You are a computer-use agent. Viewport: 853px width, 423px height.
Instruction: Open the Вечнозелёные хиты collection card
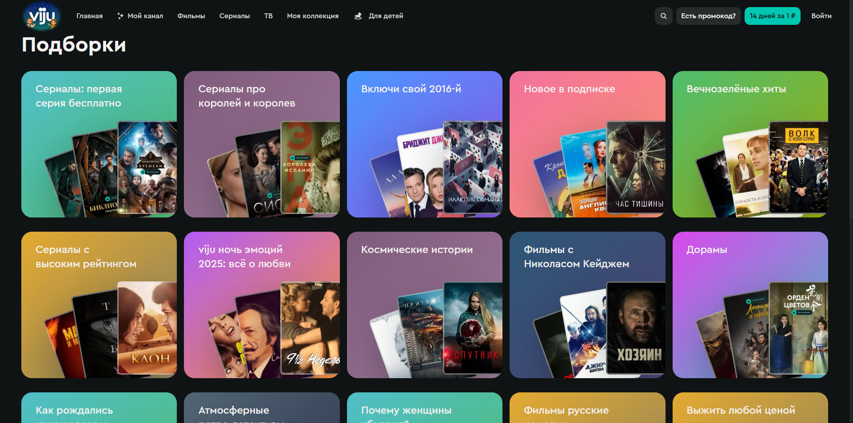coord(750,144)
